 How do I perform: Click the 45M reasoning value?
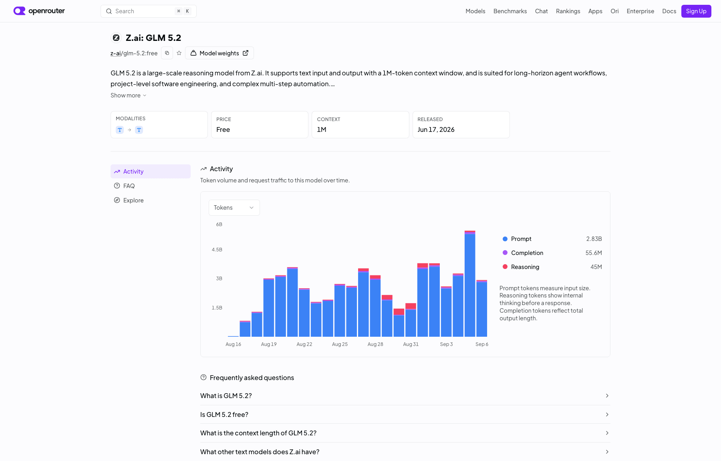[x=596, y=267]
